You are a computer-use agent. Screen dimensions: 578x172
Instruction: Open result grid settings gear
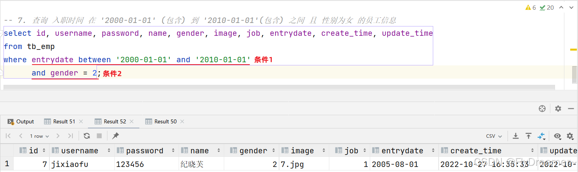570,136
